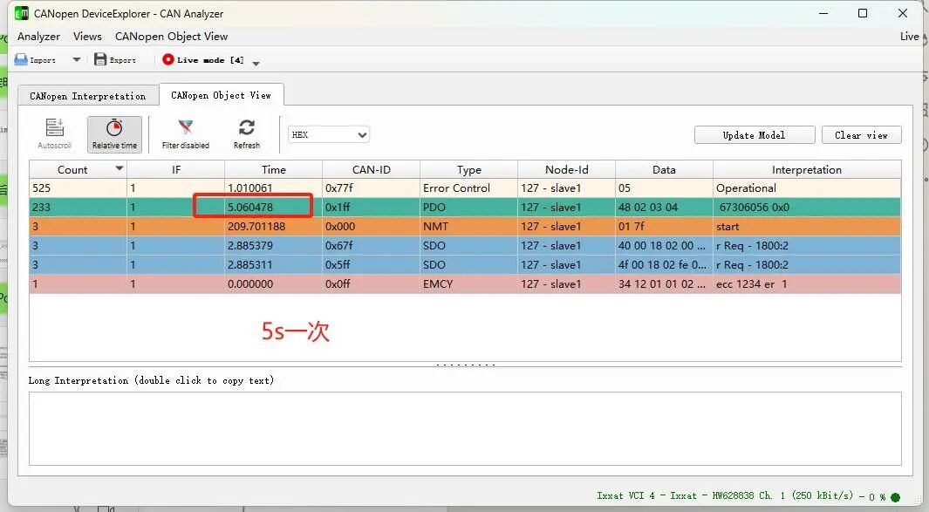Viewport: 929px width, 512px height.
Task: Select the EMCY type cell
Action: [468, 283]
